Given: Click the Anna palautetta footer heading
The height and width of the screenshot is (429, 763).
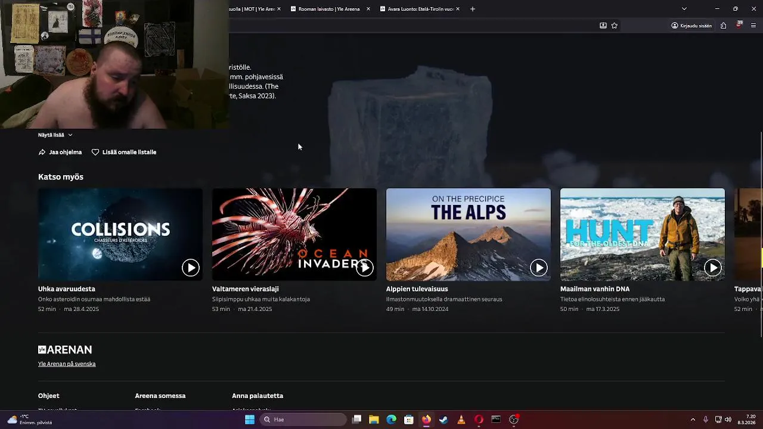Looking at the screenshot, I should point(258,396).
